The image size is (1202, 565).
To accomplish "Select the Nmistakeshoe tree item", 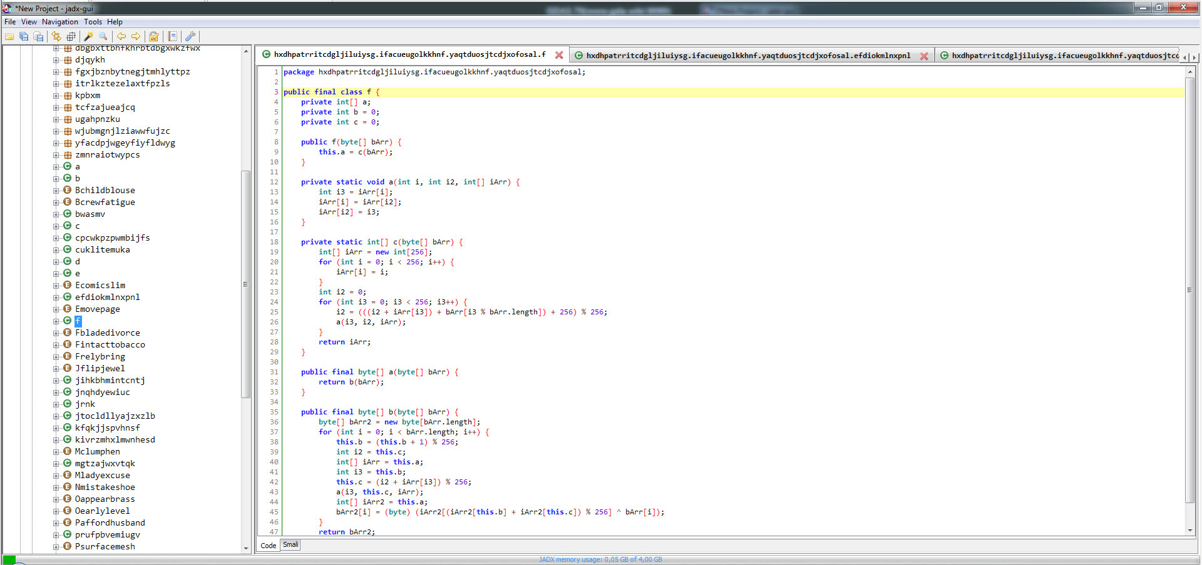I will (x=105, y=487).
